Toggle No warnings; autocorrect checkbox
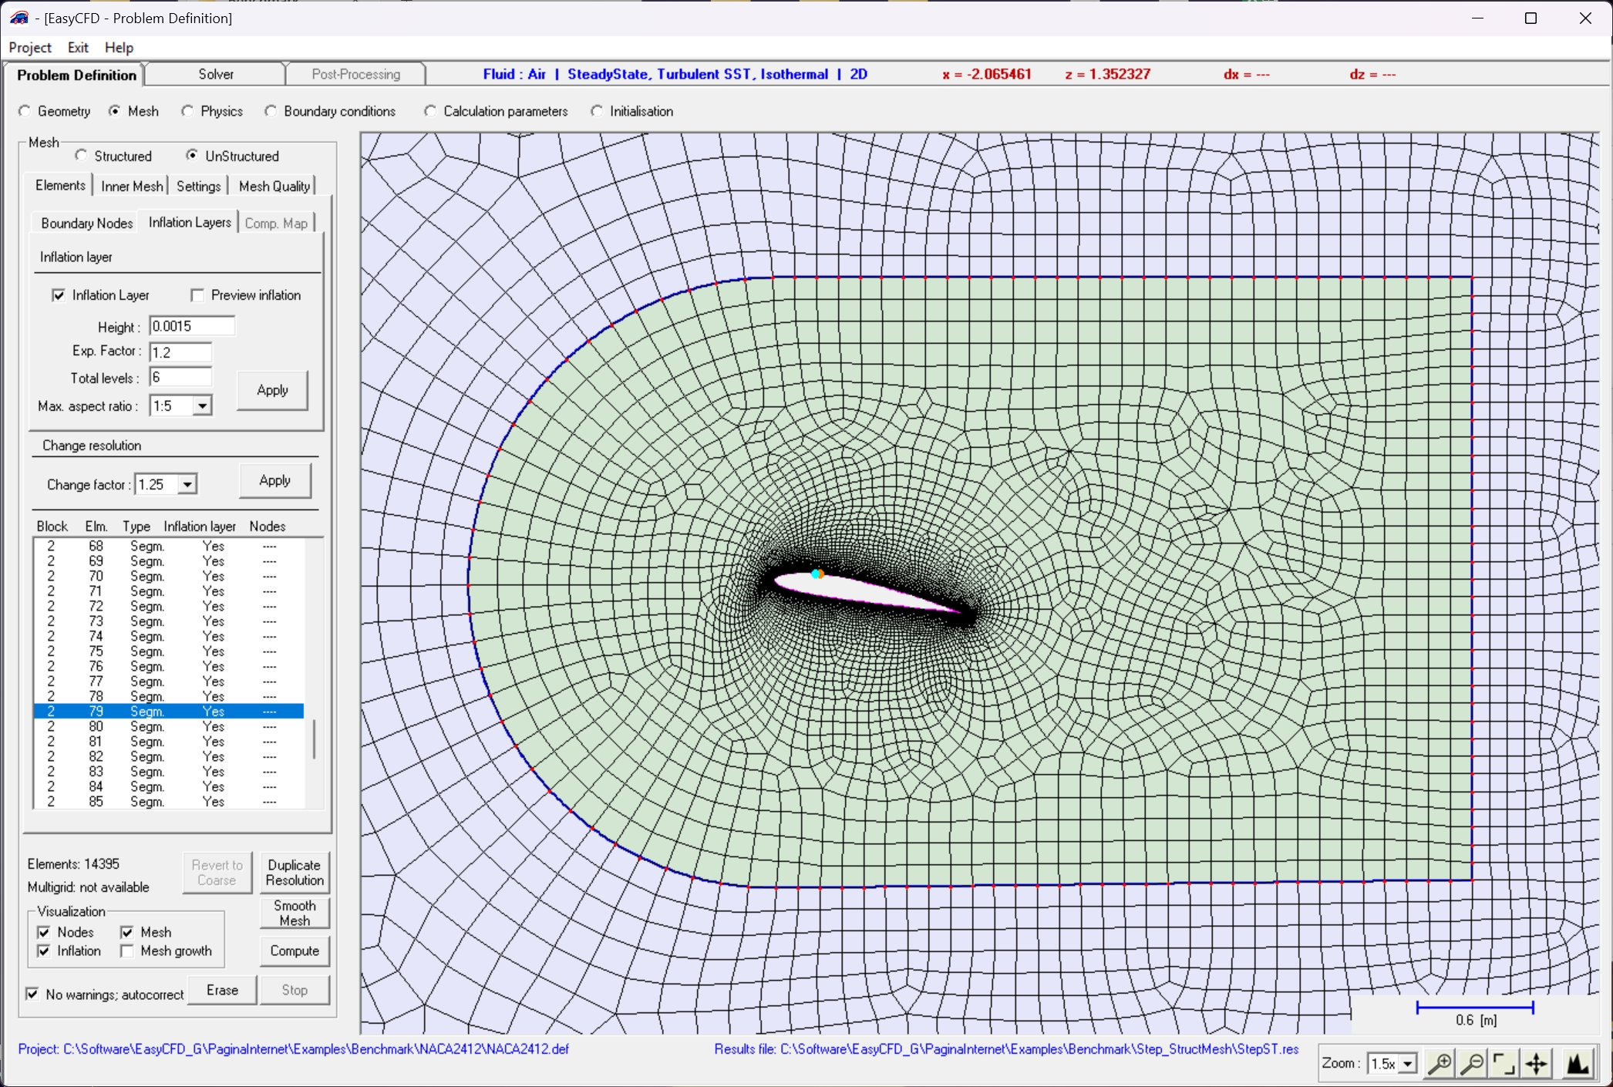The height and width of the screenshot is (1087, 1613). pyautogui.click(x=32, y=994)
